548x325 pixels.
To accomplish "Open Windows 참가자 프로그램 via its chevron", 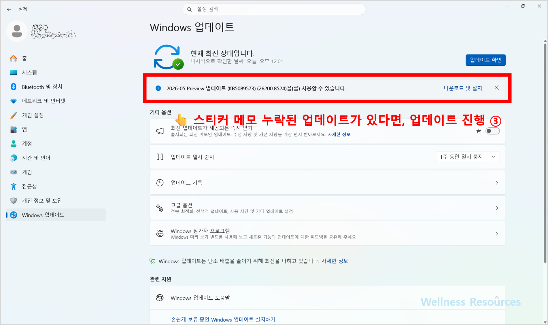I will (x=497, y=233).
